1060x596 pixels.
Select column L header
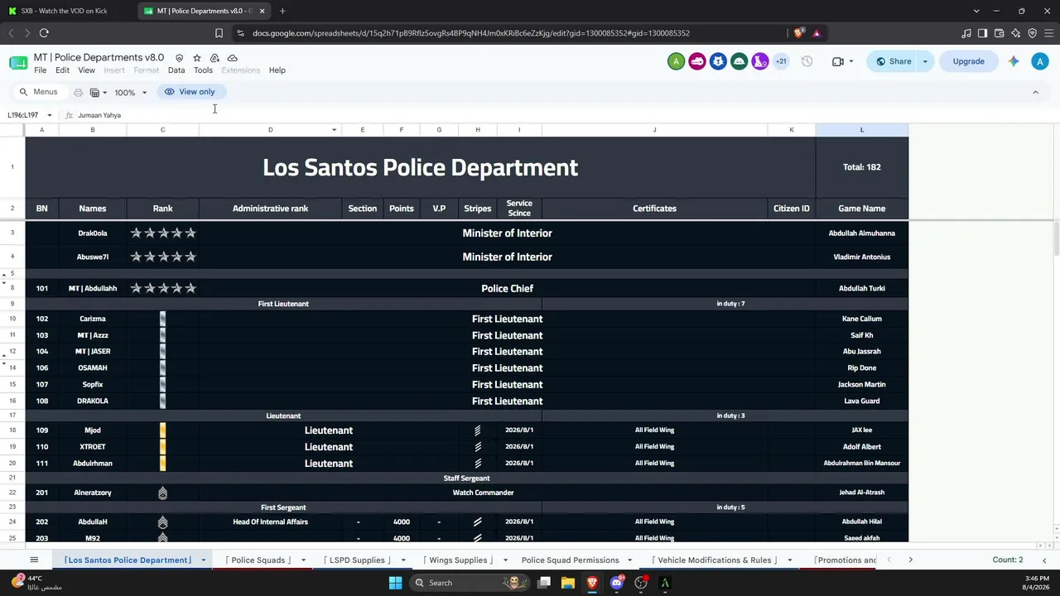click(x=861, y=130)
